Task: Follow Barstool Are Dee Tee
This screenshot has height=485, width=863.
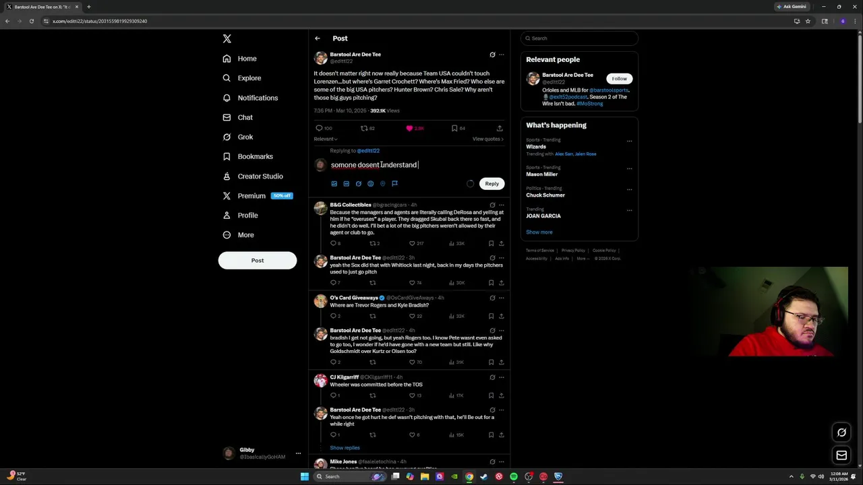Action: (619, 79)
